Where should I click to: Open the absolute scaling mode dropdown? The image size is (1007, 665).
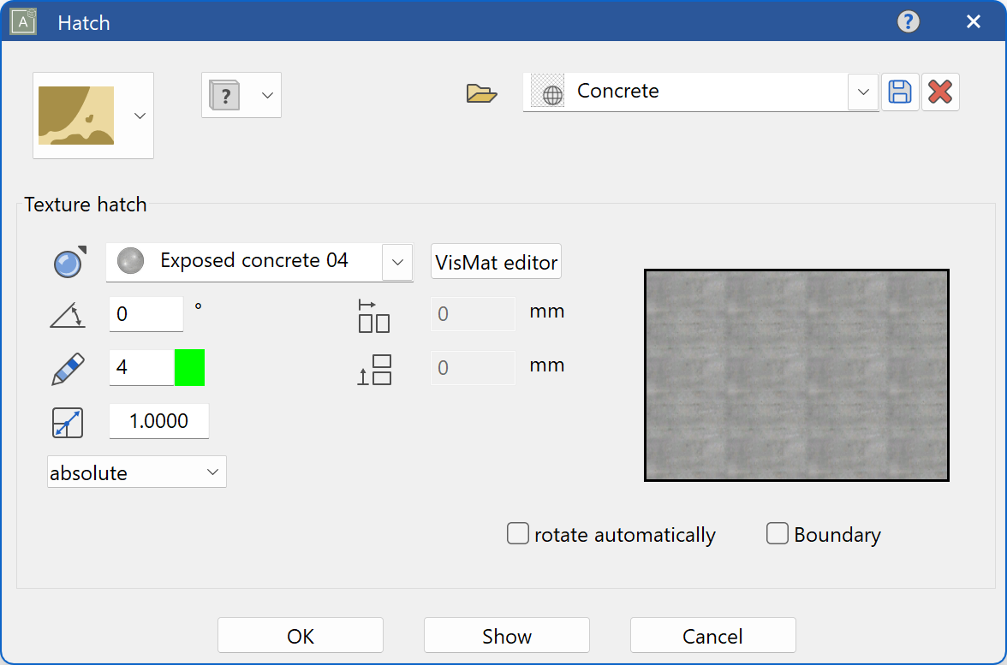[137, 472]
